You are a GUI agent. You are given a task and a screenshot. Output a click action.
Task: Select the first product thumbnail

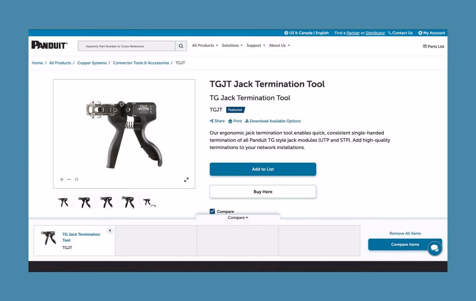[x=63, y=202]
